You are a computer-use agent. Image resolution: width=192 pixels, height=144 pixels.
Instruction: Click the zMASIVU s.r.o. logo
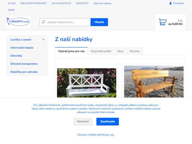[x=18, y=22]
